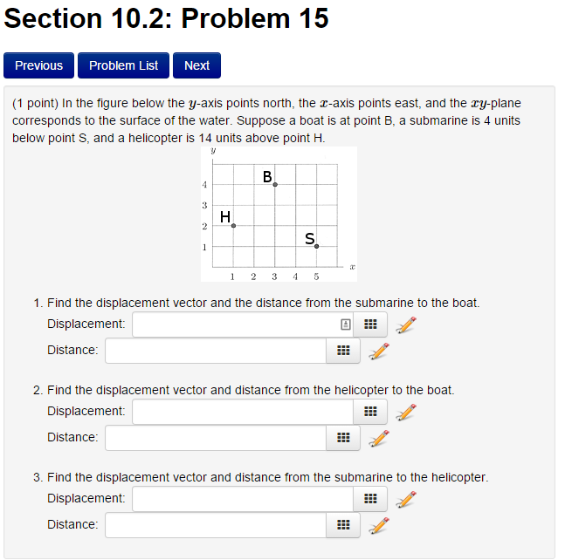Click pencil icon beside helicopter-to-boat displacement

[406, 412]
